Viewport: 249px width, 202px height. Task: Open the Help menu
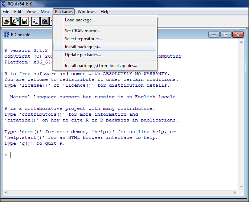tap(105, 12)
